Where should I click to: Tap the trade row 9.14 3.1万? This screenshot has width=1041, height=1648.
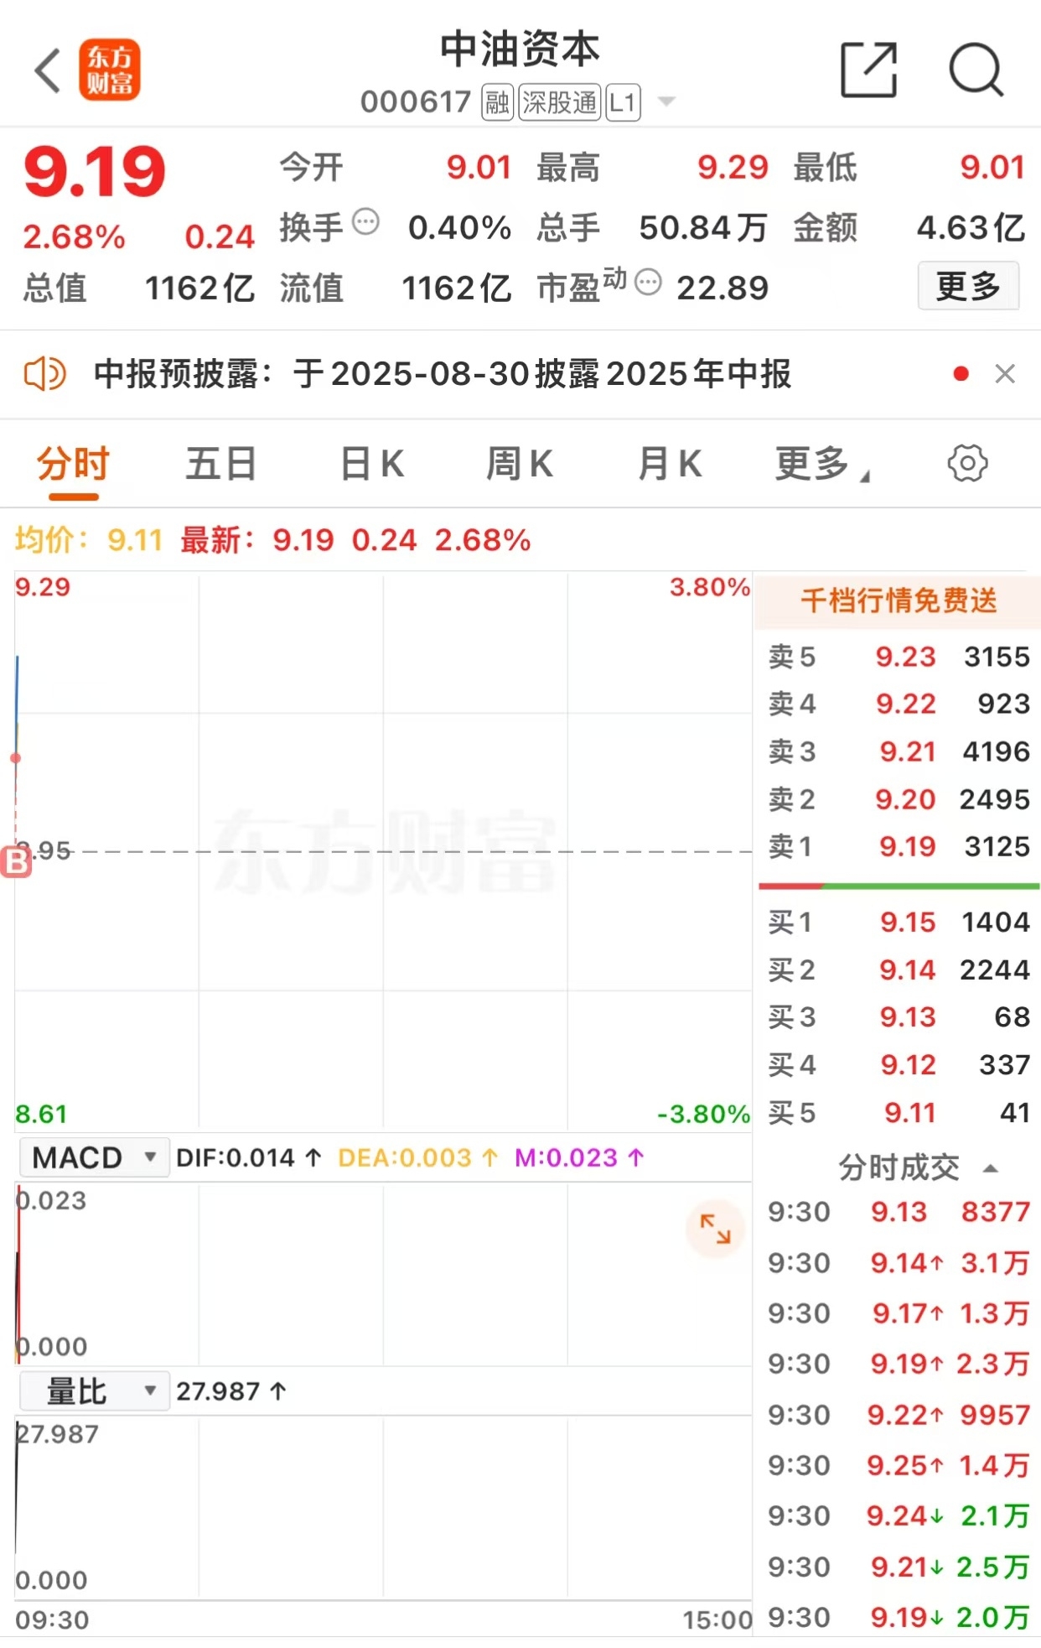899,1262
